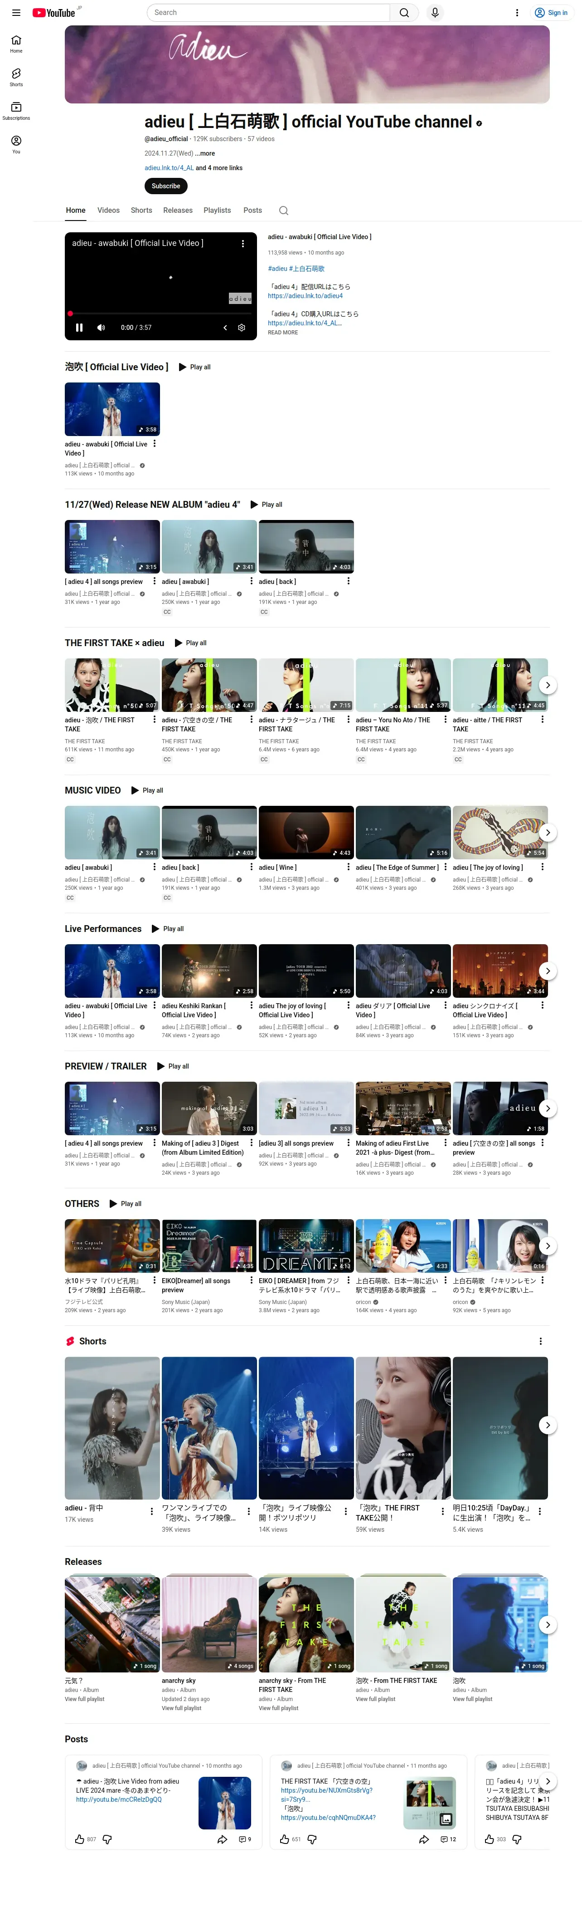Play all Live Performances videos
The image size is (582, 1922).
168,929
